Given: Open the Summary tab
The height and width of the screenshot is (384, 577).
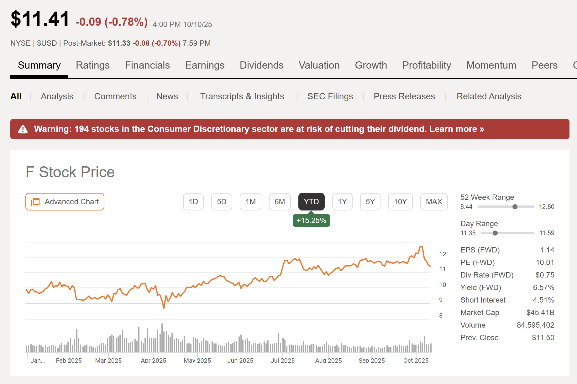Looking at the screenshot, I should 39,65.
